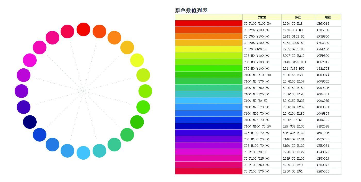Select hex value #009B6B

[x=323, y=81]
